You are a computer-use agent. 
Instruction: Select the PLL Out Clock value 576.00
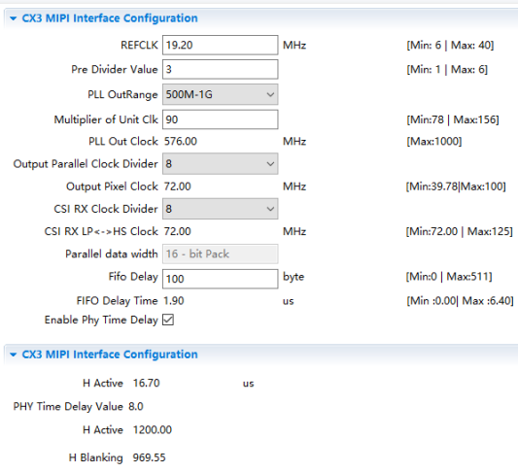point(181,141)
